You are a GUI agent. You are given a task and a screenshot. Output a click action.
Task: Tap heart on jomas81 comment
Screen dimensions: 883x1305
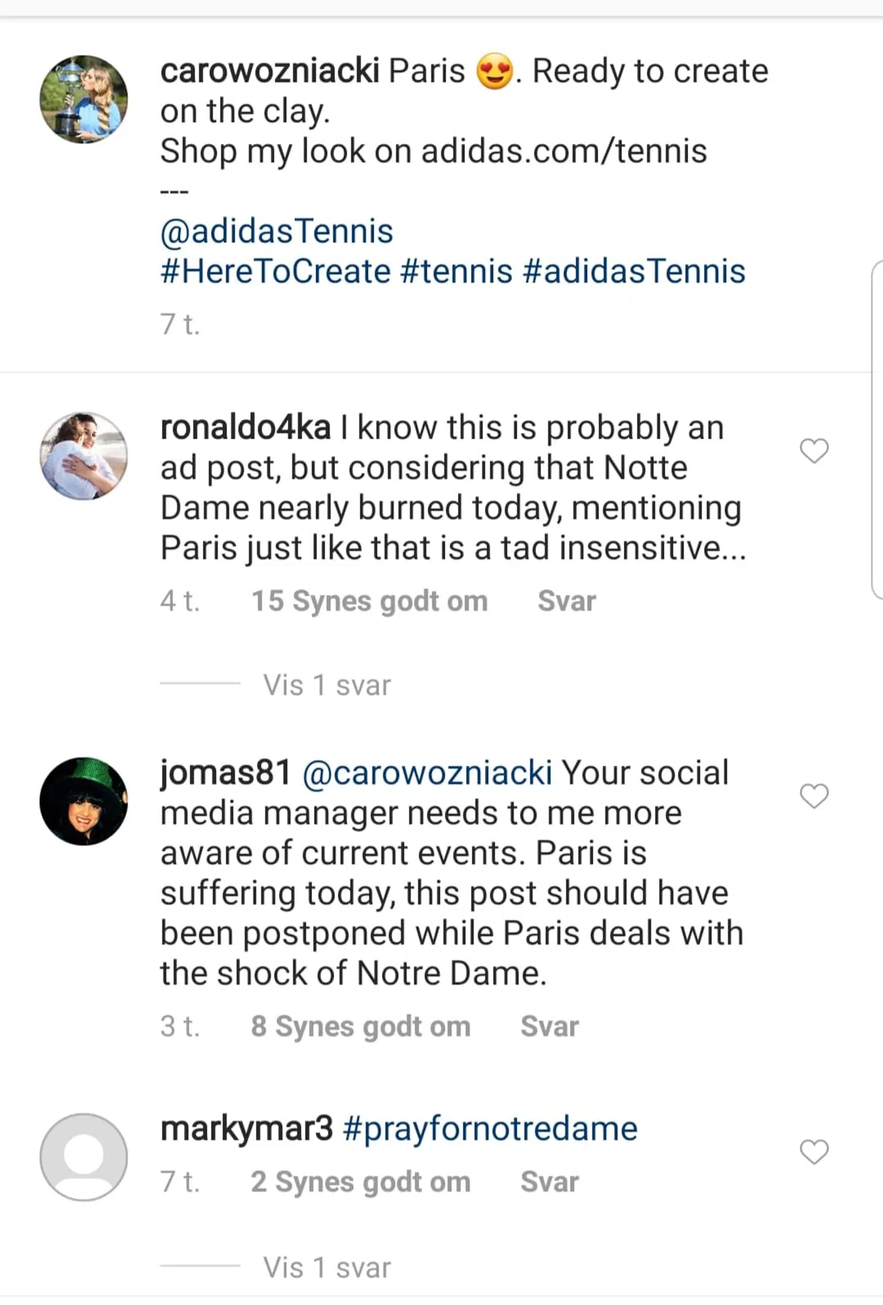814,796
